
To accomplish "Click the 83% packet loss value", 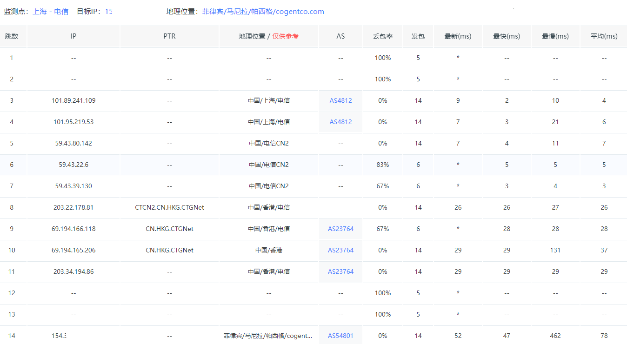I will tap(383, 165).
